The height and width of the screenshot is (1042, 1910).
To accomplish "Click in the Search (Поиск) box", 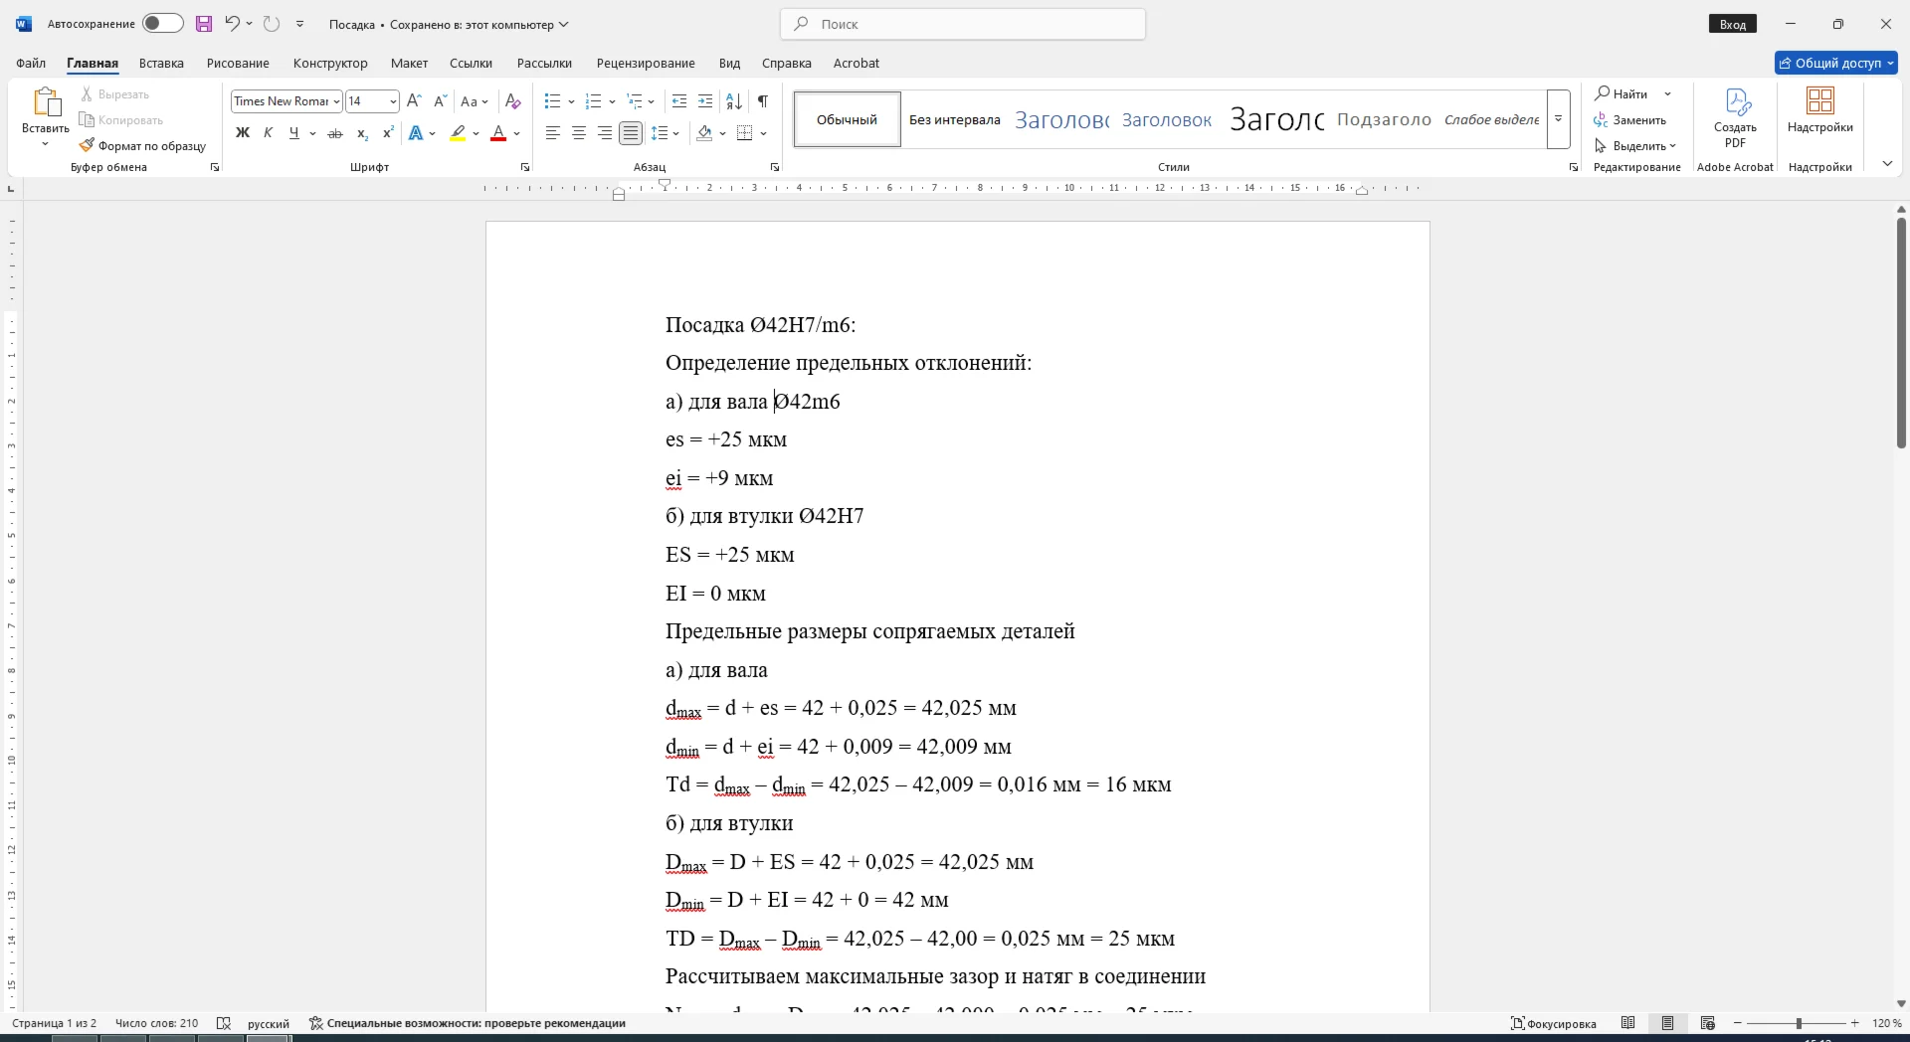I will pos(963,24).
